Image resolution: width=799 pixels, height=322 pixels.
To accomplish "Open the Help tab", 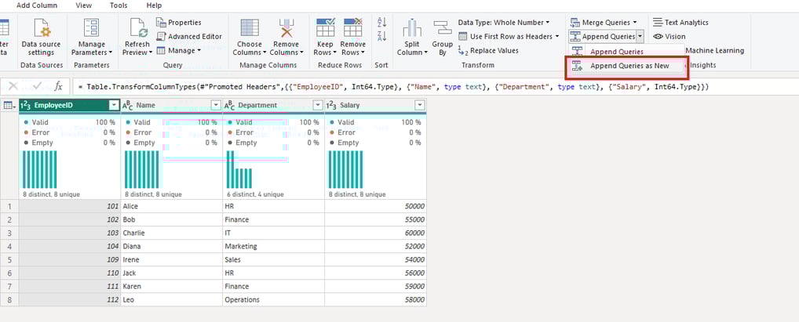I will (x=154, y=5).
